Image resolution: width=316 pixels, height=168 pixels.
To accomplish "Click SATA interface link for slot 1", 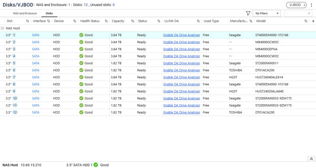I will [36, 35].
